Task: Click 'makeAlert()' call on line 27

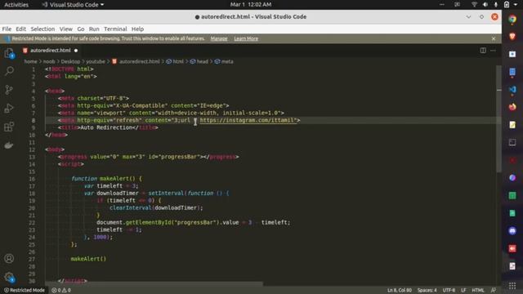Action: (88, 259)
